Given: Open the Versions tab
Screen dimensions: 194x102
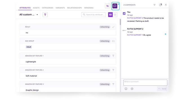Looking at the screenshot, I should coord(89,8).
